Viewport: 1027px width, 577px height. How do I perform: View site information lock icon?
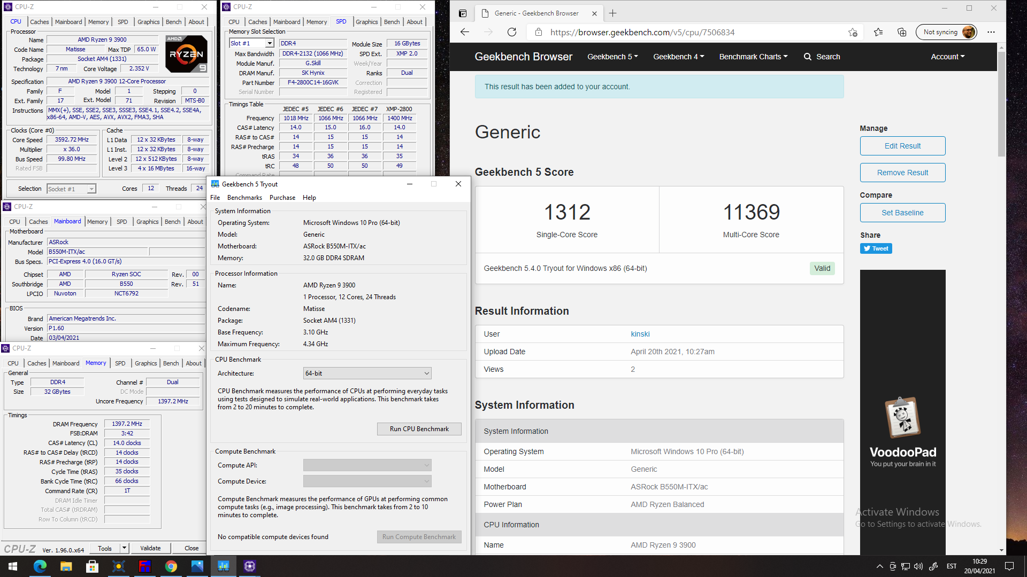538,32
